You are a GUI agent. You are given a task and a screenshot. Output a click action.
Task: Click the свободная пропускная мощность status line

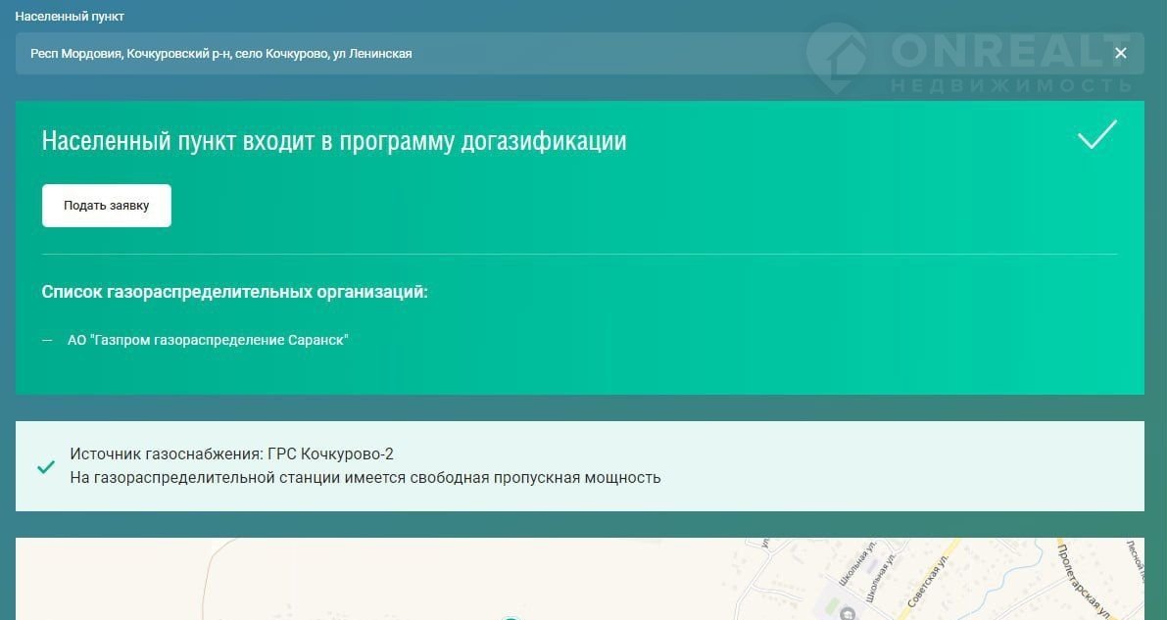pyautogui.click(x=365, y=478)
